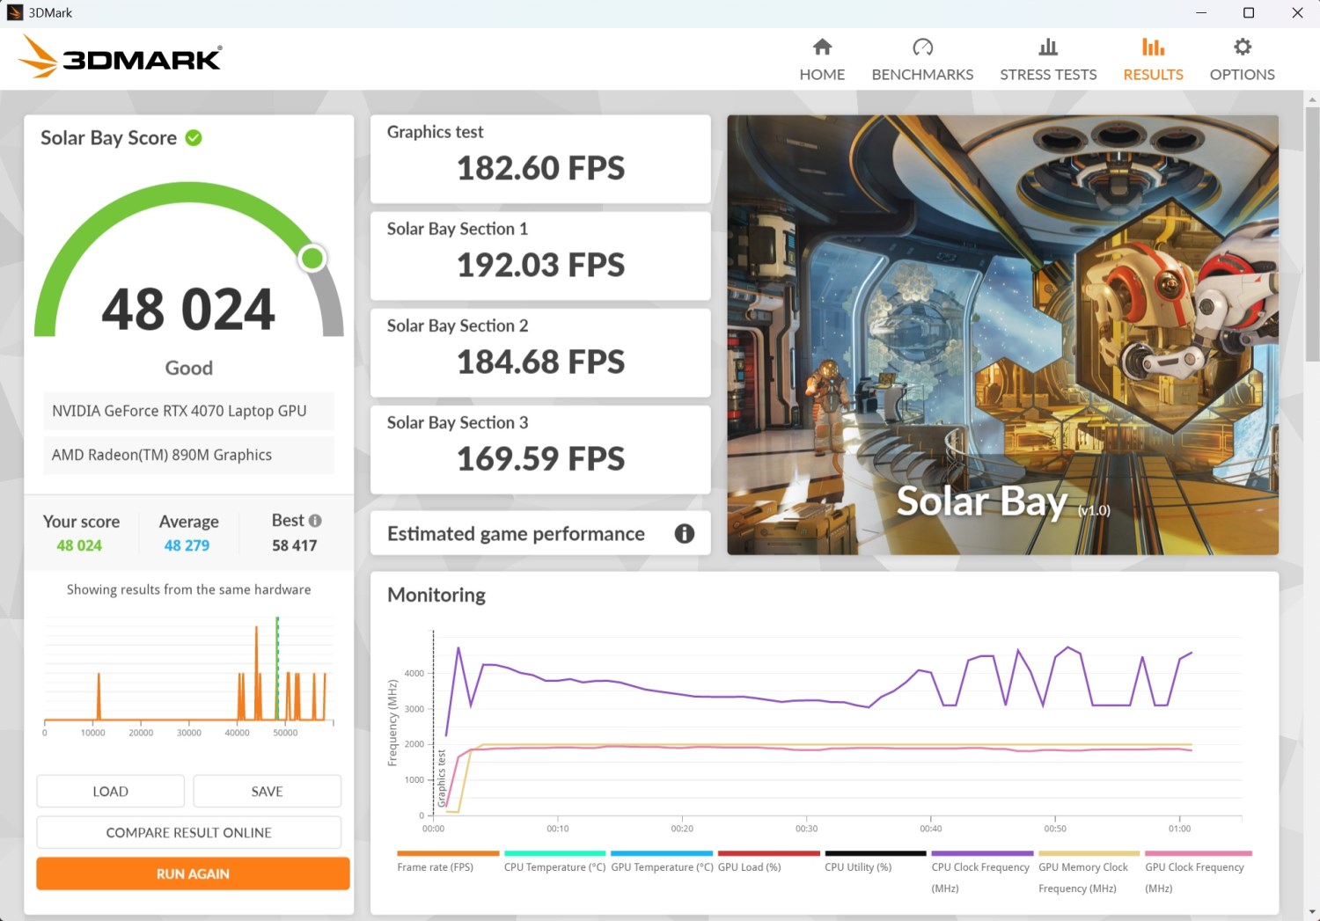This screenshot has height=921, width=1320.
Task: Toggle CPU Utility (%) legend series
Action: coord(876,862)
